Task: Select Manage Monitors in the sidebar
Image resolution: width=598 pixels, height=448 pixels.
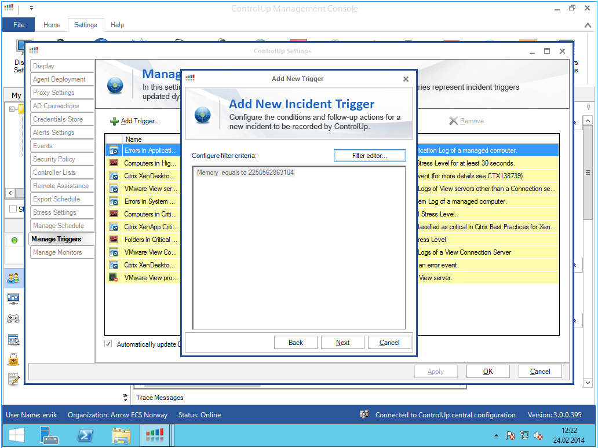Action: [x=62, y=252]
